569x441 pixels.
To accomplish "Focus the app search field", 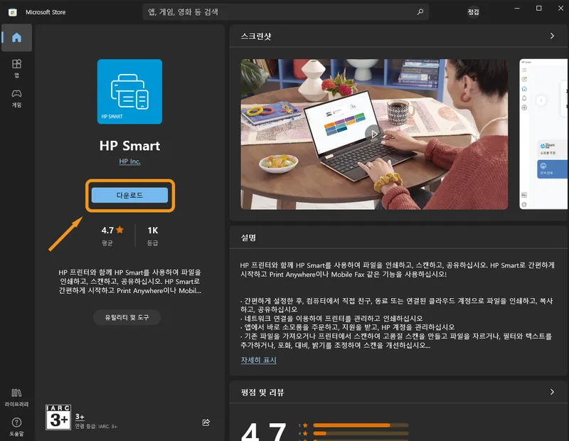I will pyautogui.click(x=285, y=12).
